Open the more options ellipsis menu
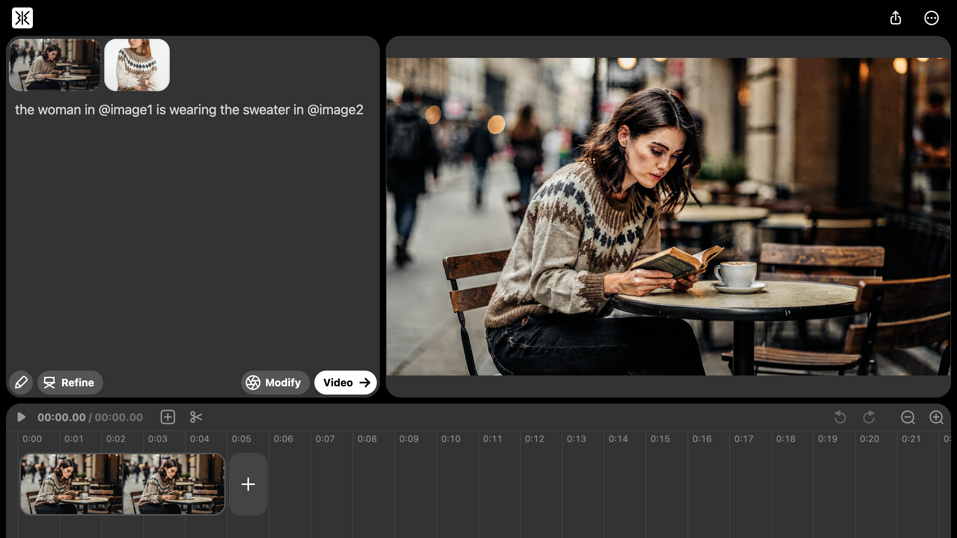 931,18
